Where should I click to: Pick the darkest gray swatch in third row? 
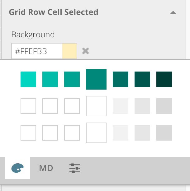click(164, 133)
